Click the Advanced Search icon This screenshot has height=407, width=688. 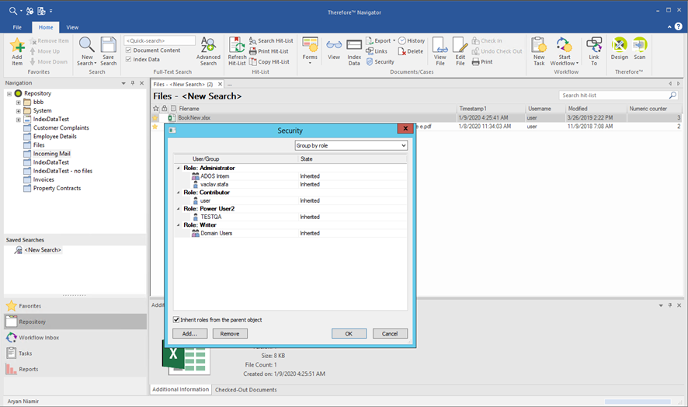coord(207,45)
